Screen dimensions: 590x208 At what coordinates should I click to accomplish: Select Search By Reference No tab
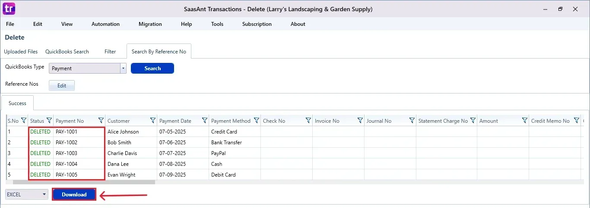click(x=159, y=52)
